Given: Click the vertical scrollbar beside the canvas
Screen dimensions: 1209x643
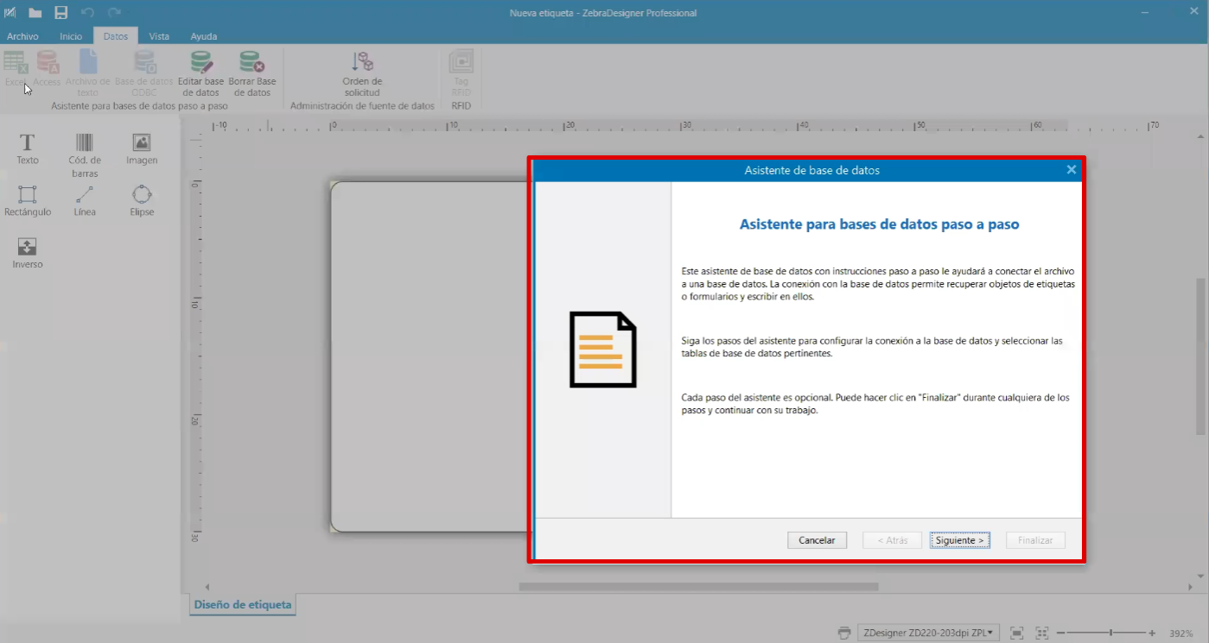Looking at the screenshot, I should tap(1201, 356).
